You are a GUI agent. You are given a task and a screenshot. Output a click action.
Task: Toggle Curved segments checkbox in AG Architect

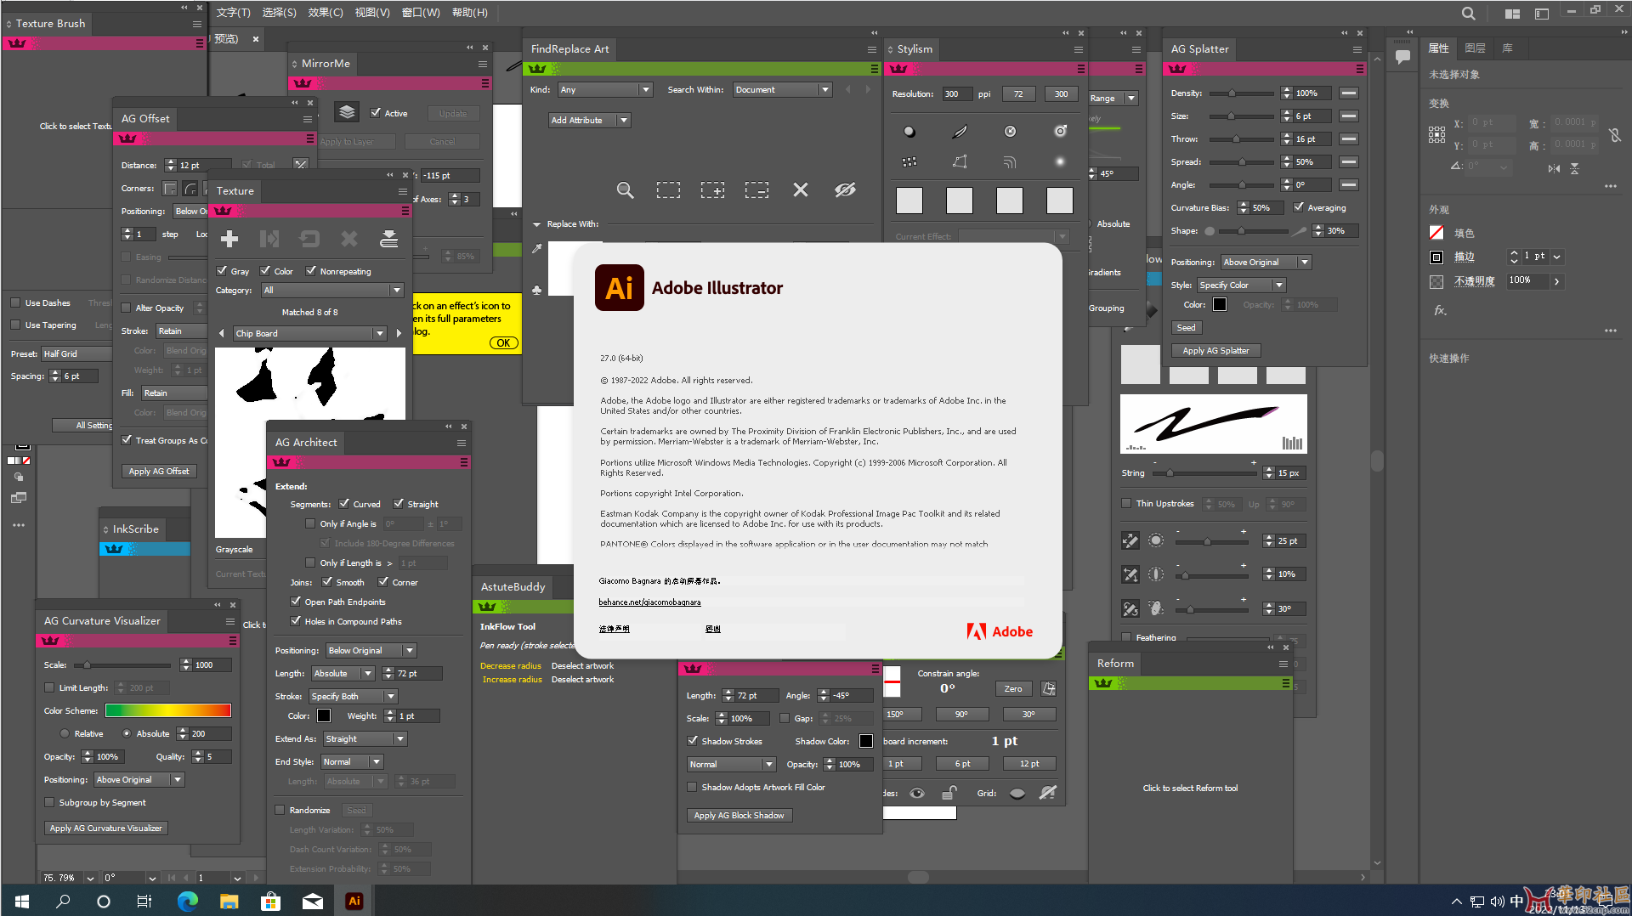(344, 504)
